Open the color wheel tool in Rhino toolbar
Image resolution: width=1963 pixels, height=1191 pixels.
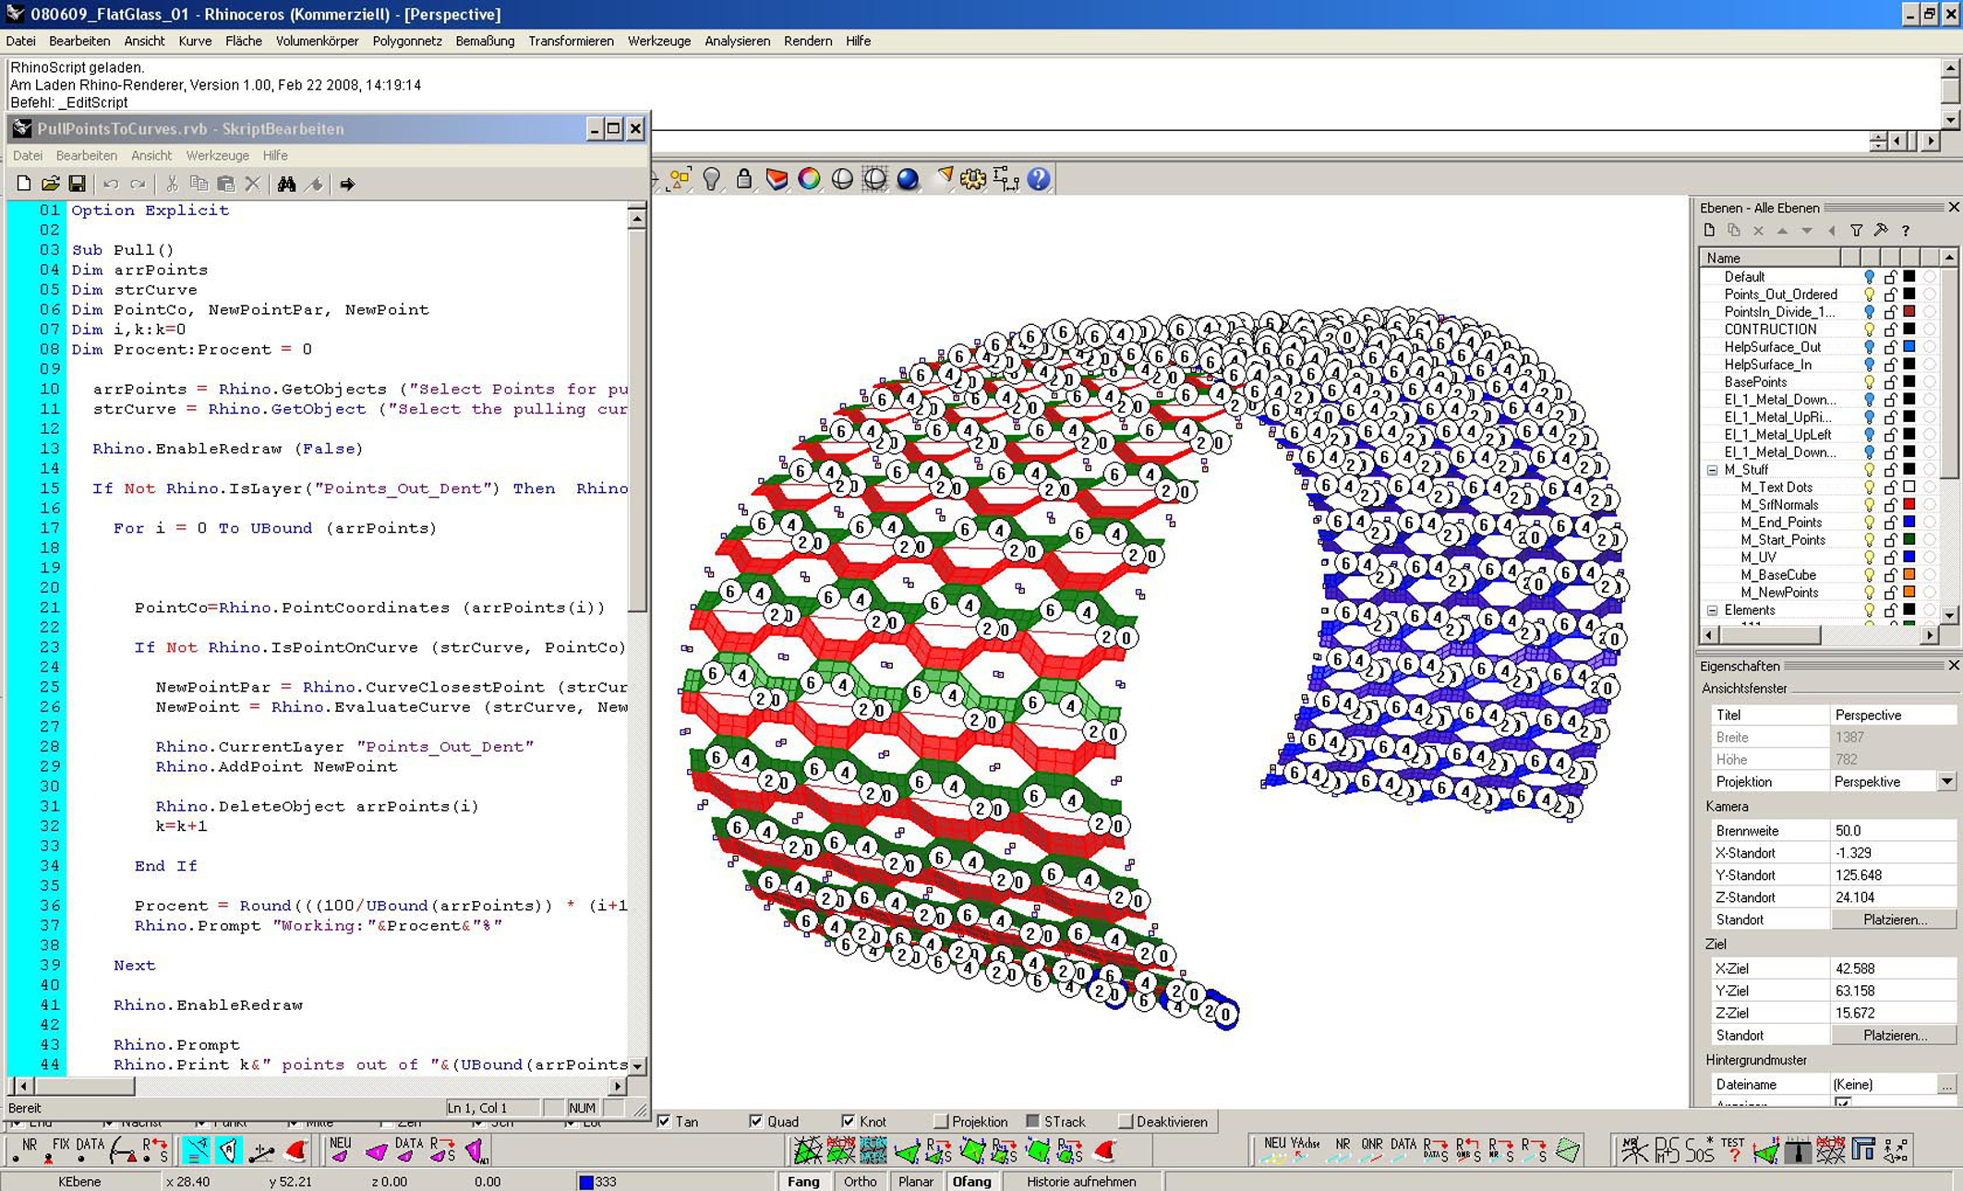click(809, 179)
